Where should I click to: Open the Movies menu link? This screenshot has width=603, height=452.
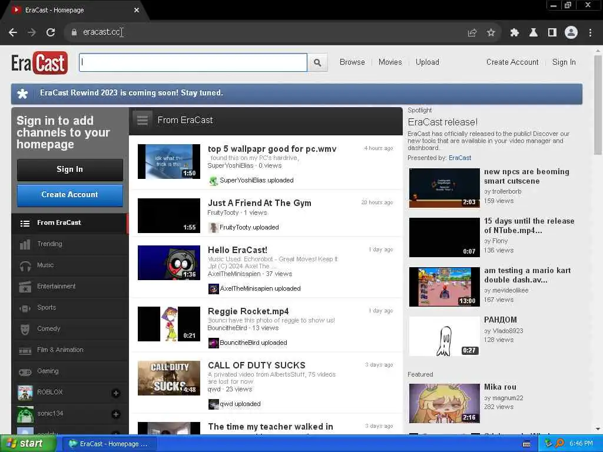(x=390, y=62)
